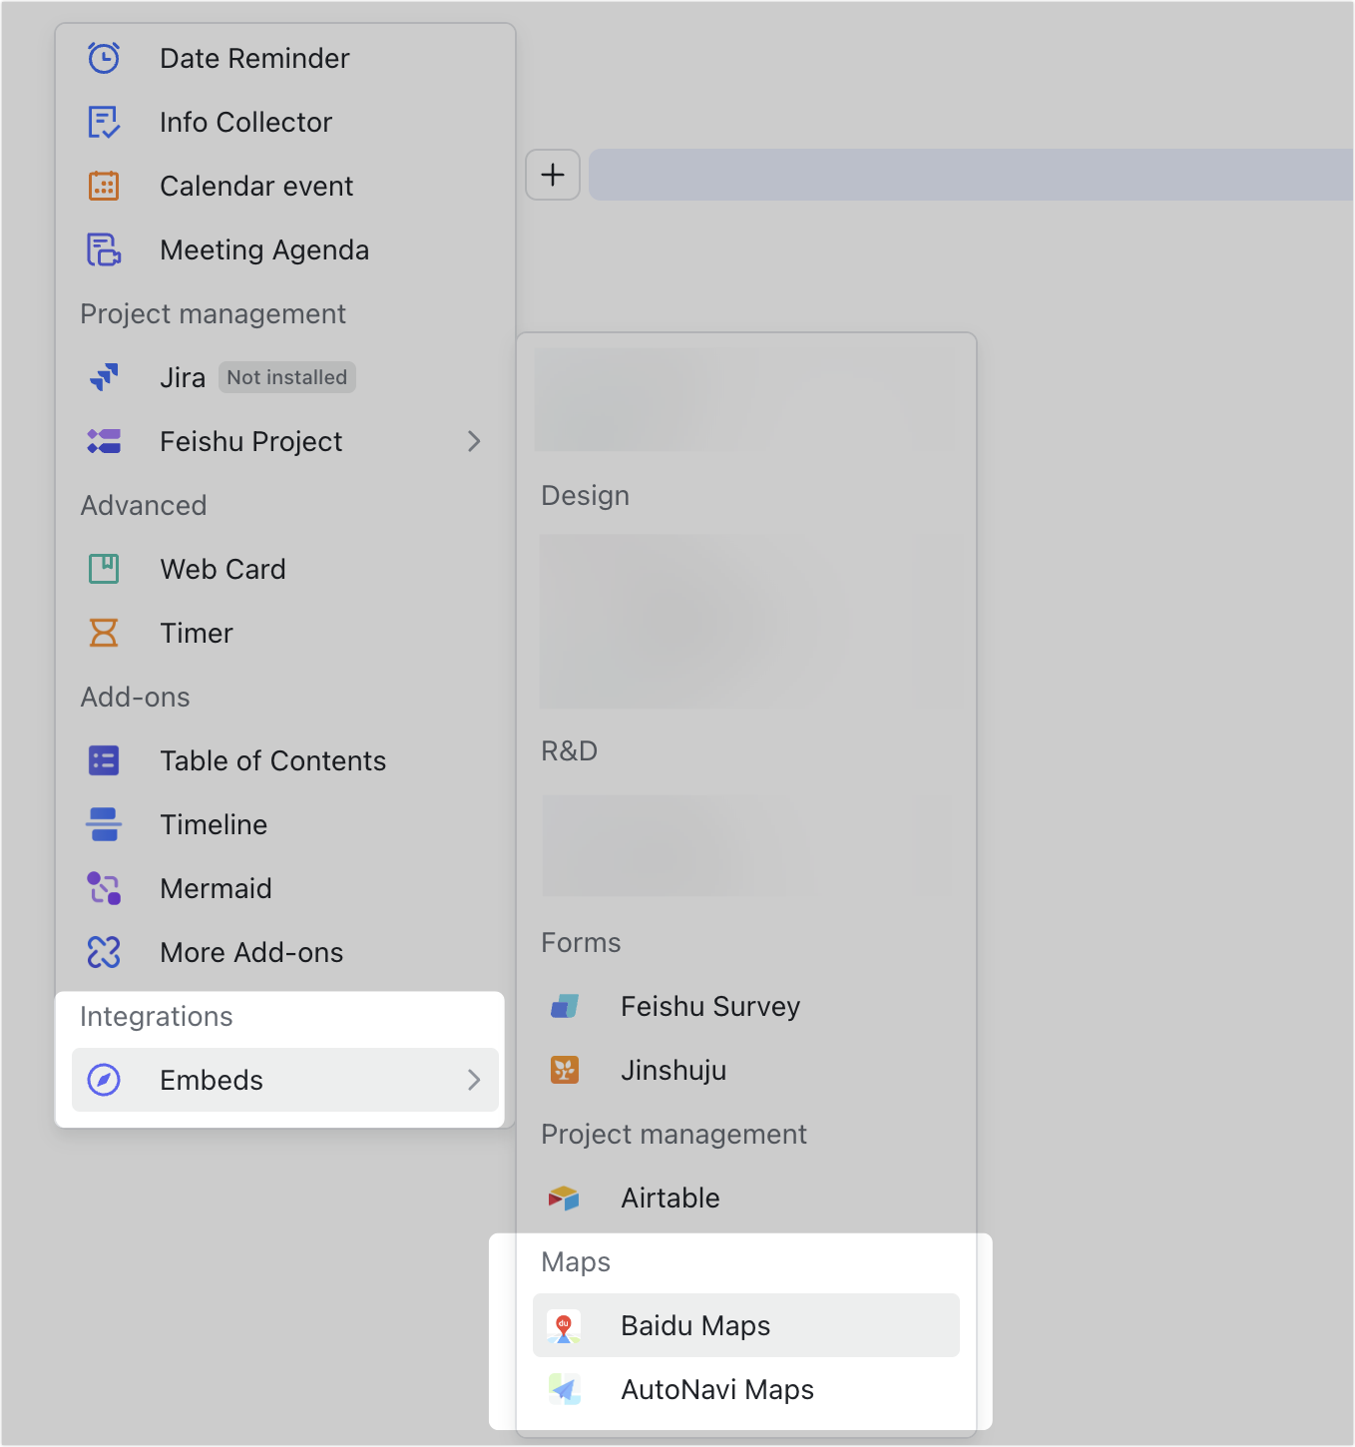Click the Jira Not installed badge
Viewport: 1355px width, 1447px height.
pyautogui.click(x=287, y=377)
